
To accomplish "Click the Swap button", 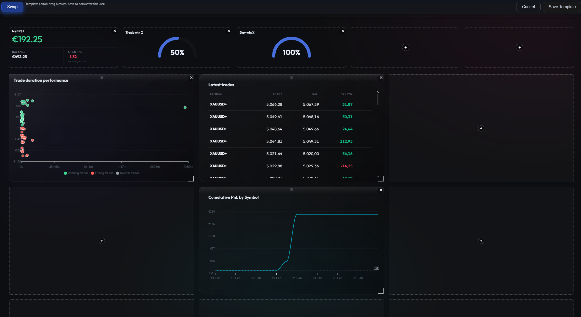I will (x=12, y=7).
